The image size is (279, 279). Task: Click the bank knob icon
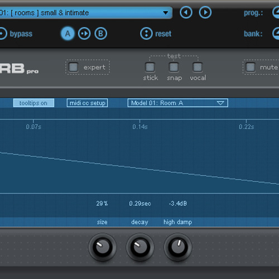(x=276, y=33)
